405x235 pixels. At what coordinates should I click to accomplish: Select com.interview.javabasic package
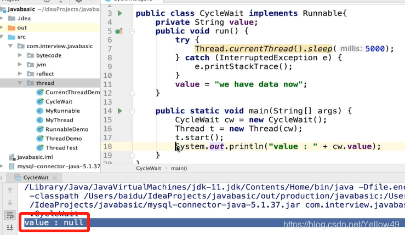[60, 46]
